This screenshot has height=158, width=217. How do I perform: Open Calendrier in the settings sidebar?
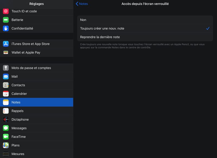[37, 94]
